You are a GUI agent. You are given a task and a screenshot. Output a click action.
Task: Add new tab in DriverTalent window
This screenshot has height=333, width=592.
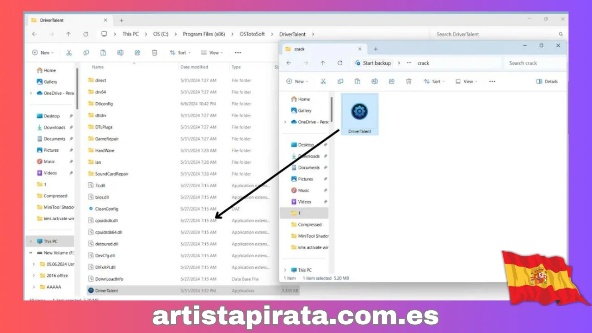pos(122,20)
